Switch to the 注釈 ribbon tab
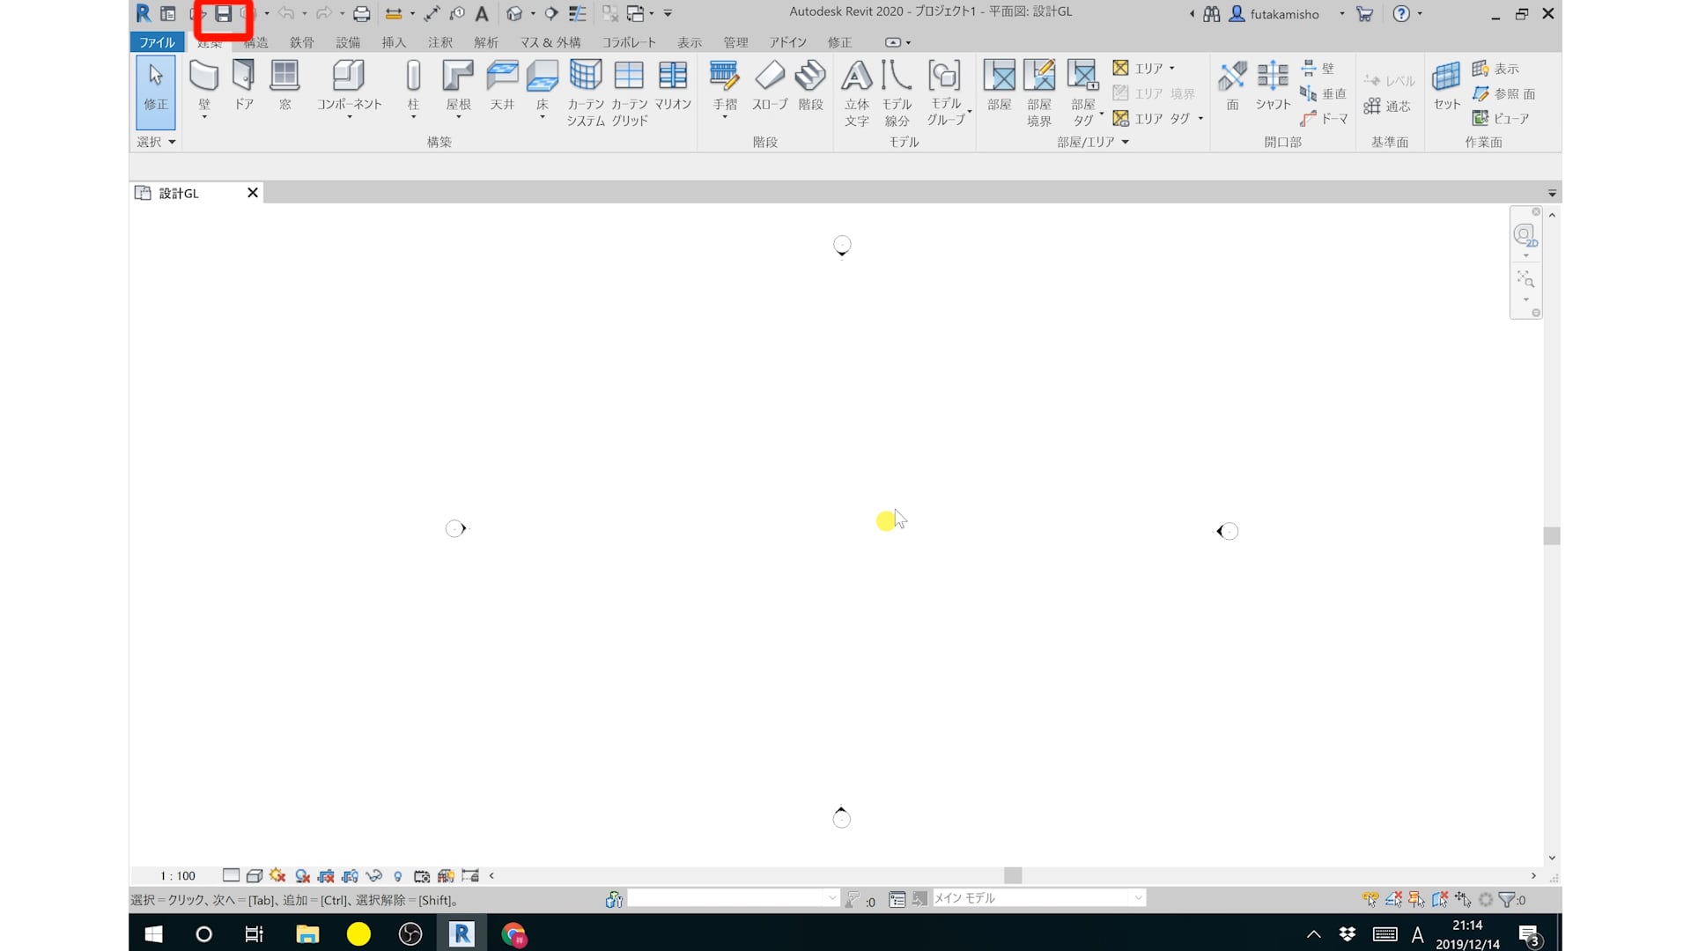1691x951 pixels. [x=439, y=42]
